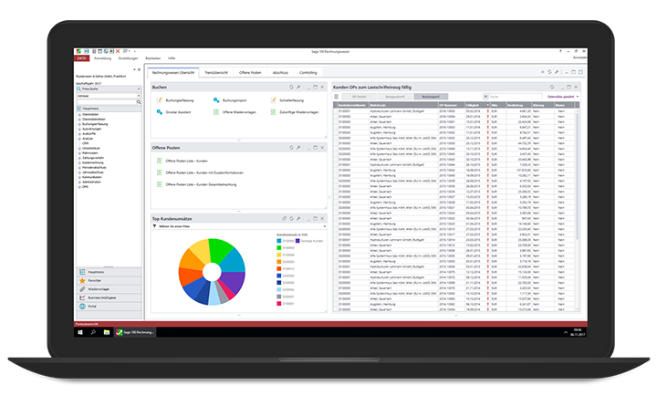Viewport: 657px width, 396px height.
Task: Open the Adresse search type dropdown
Action: tap(139, 96)
